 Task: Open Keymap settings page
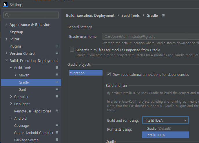[17, 32]
